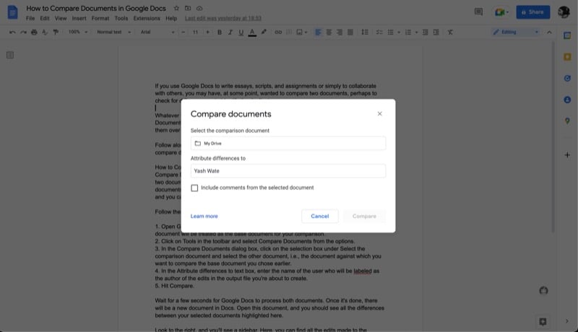Open the comment history icon
This screenshot has width=578, height=332.
point(478,12)
